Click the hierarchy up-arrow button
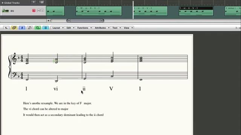This screenshot has height=135, width=241. pyautogui.click(x=6, y=28)
